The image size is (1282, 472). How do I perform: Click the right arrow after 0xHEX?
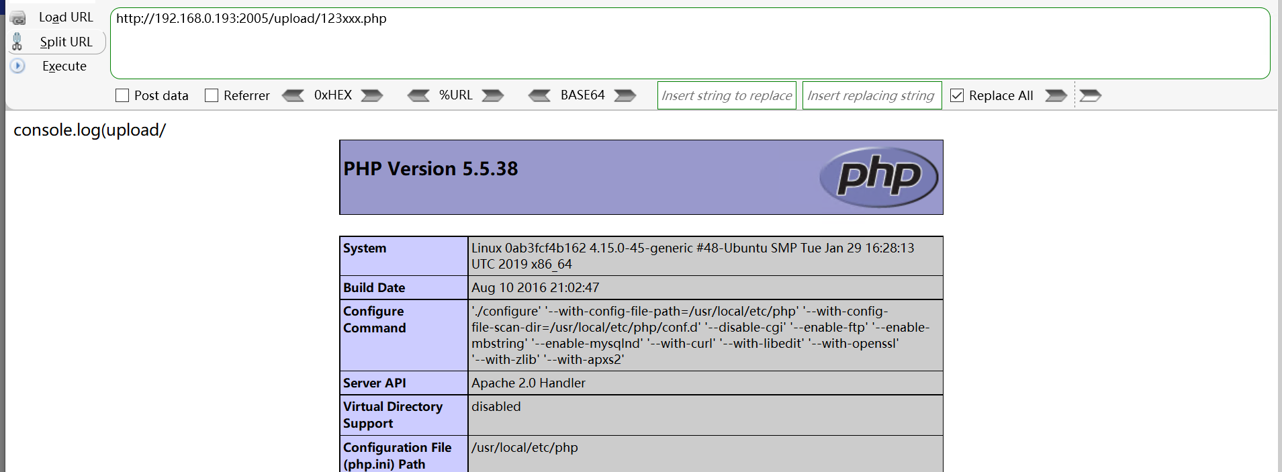372,95
